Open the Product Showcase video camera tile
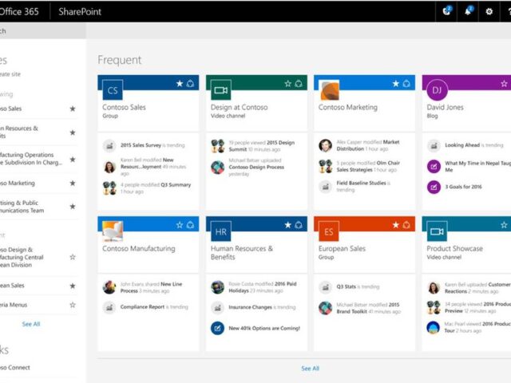The height and width of the screenshot is (383, 511). [437, 231]
